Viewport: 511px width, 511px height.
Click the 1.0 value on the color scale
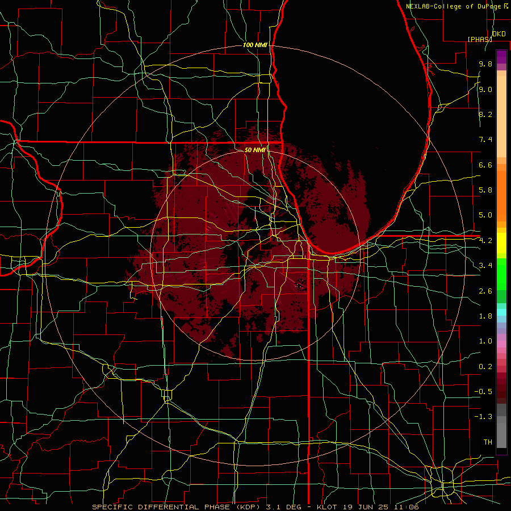coord(485,341)
